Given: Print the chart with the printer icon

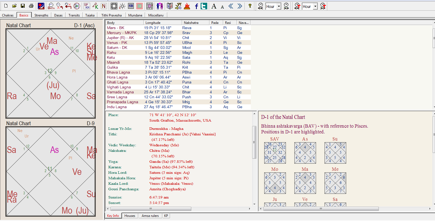Looking at the screenshot, I should tap(31, 6).
